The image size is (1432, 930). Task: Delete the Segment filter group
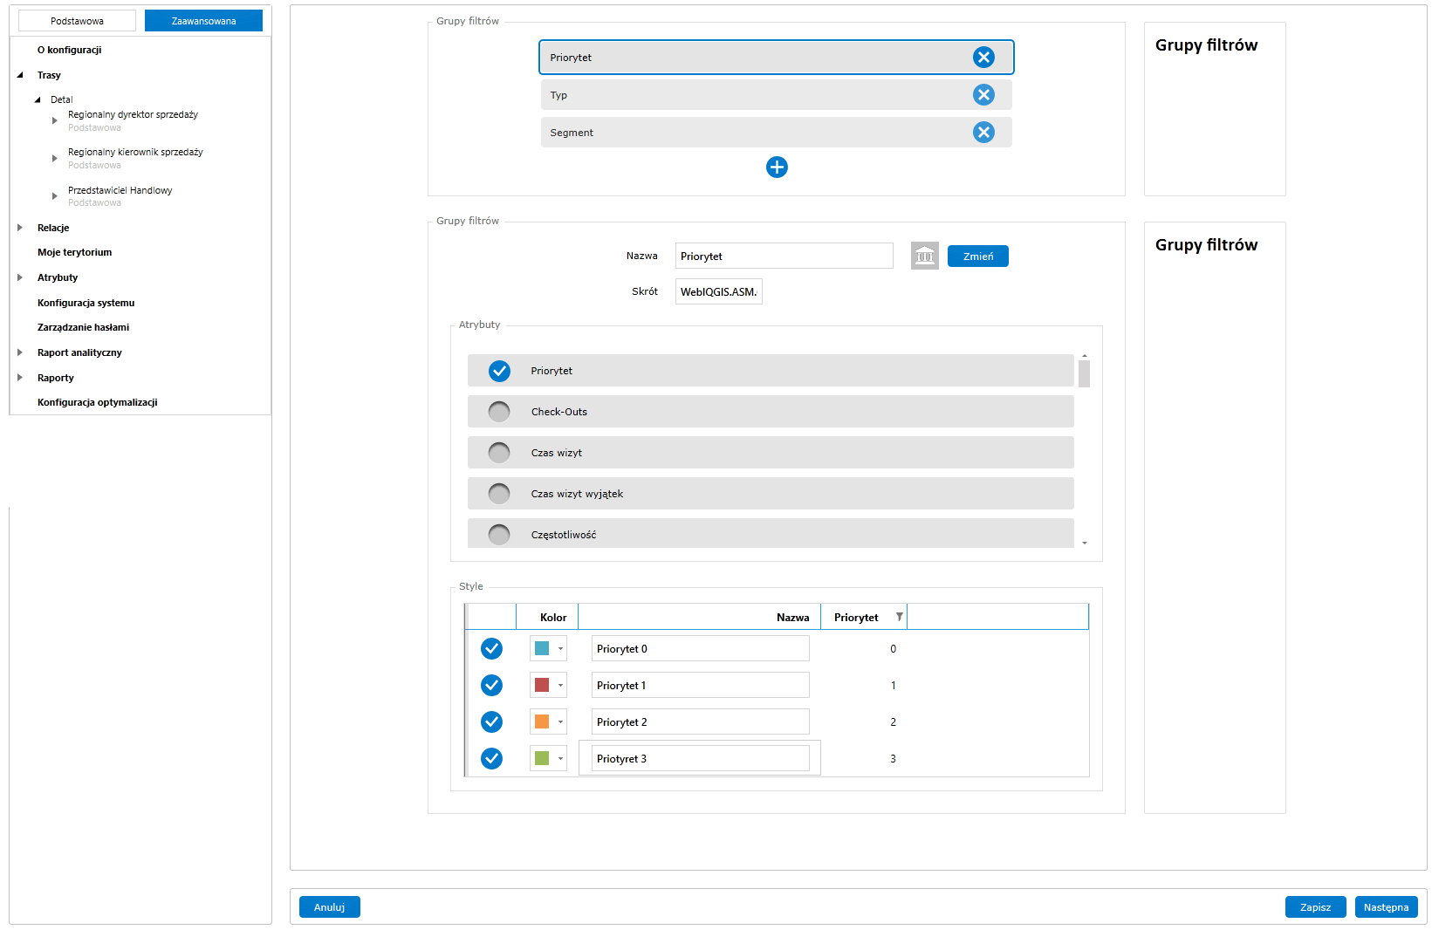click(983, 133)
